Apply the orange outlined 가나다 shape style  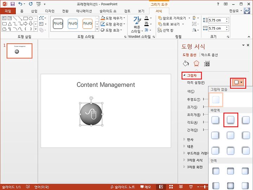click(87, 24)
